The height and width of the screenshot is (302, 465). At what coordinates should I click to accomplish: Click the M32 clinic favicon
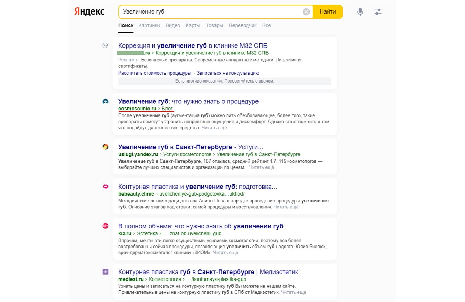point(105,45)
